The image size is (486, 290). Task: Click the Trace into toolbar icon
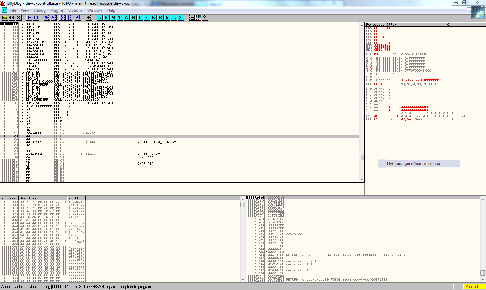tap(63, 17)
